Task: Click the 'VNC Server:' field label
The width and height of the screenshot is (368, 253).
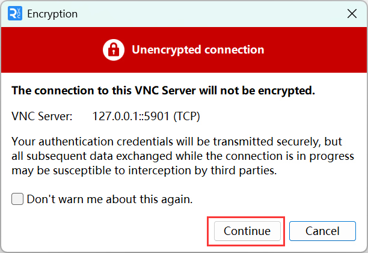Action: coord(42,116)
